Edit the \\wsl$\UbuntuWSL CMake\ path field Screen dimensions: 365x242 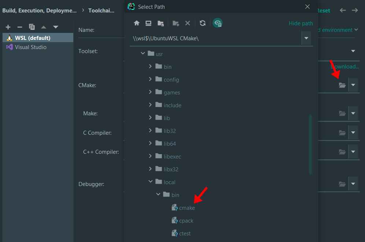(x=215, y=38)
